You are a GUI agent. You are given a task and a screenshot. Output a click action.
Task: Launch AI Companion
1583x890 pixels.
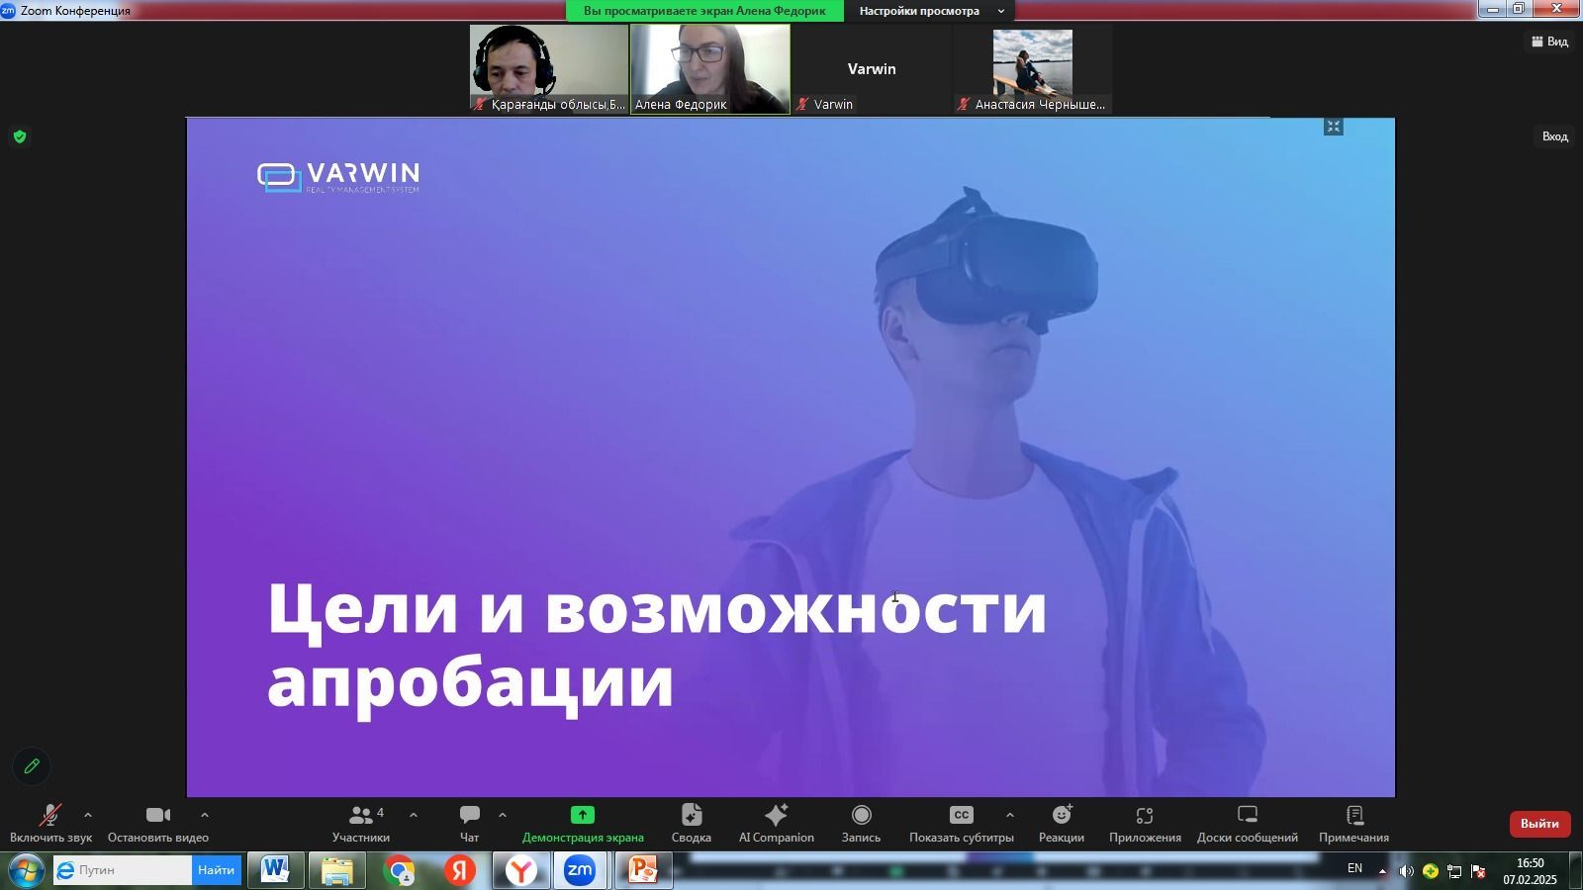(x=776, y=823)
